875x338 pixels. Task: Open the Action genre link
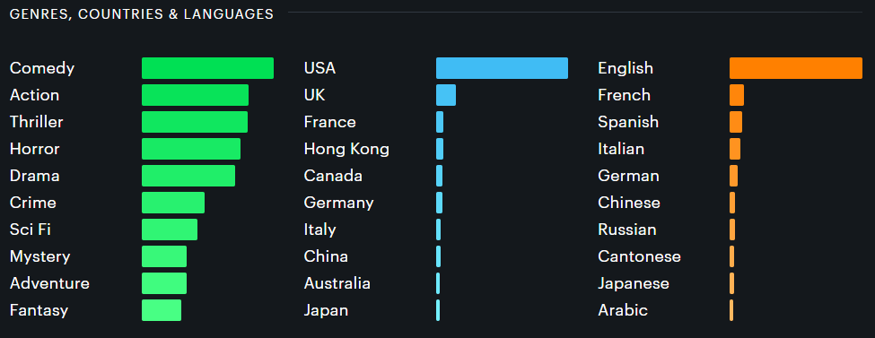[x=35, y=95]
